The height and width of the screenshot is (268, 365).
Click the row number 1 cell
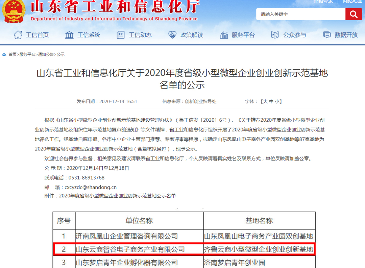point(64,236)
